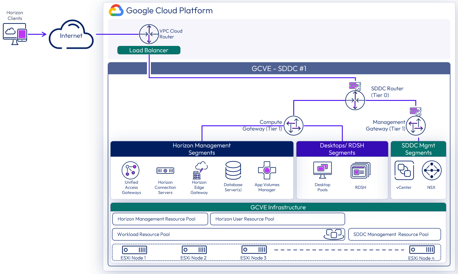
Task: Click the vCenter icon
Action: tap(404, 170)
